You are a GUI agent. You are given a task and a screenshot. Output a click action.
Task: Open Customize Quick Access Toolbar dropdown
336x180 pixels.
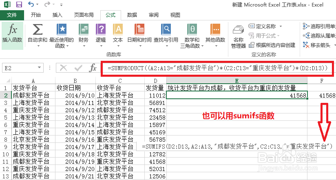point(62,4)
